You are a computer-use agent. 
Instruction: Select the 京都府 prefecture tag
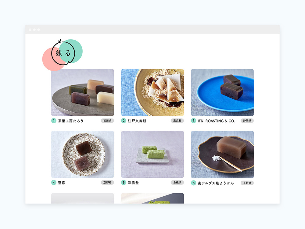107,183
